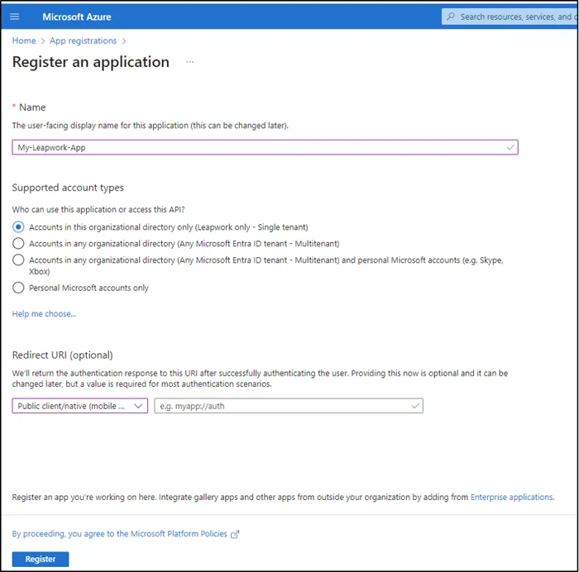Click the ellipsis next to Register an application

click(189, 62)
